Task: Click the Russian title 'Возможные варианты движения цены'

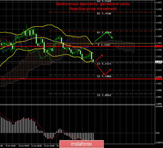Action: 93,4
